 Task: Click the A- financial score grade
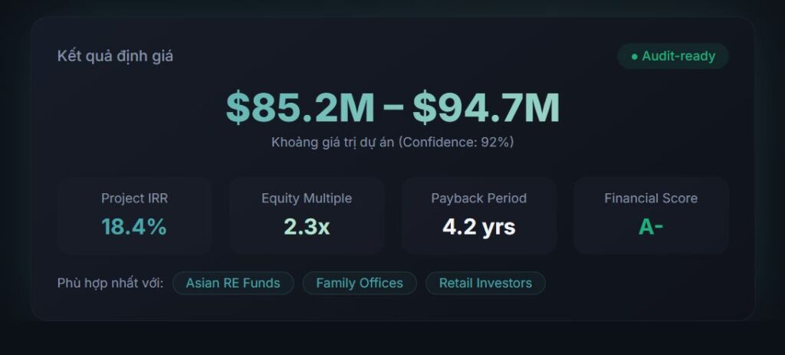[651, 226]
